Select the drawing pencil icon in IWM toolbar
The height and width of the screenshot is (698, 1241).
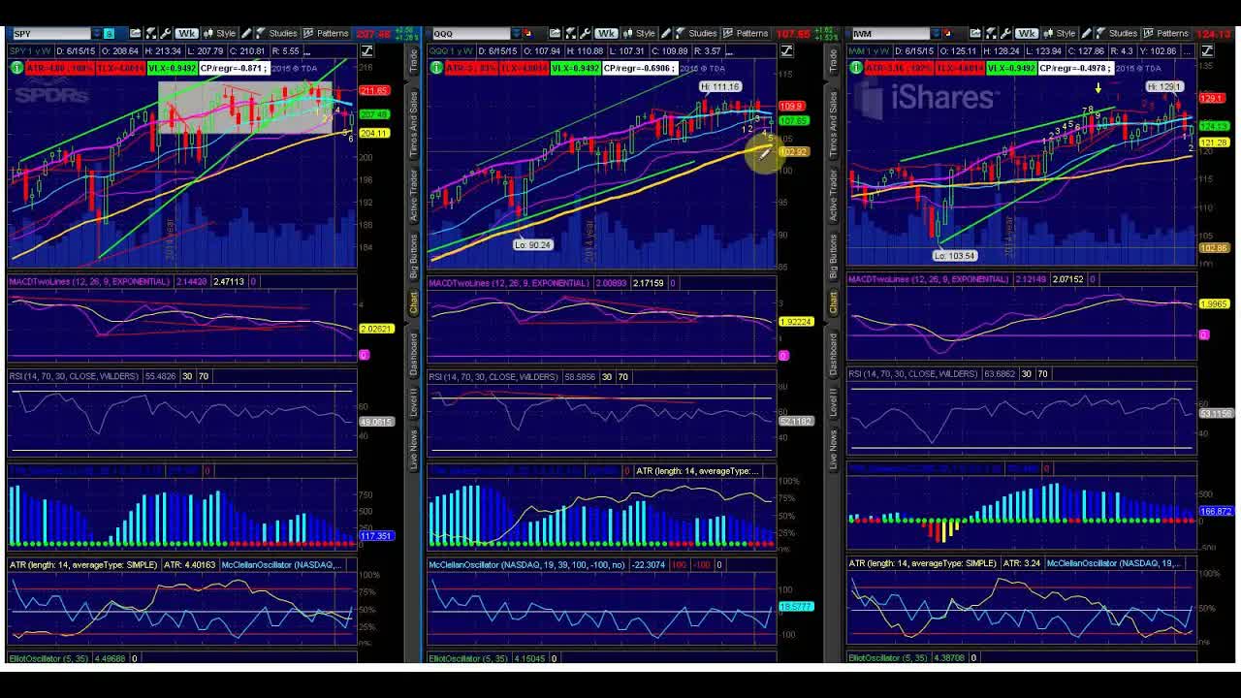coord(1086,33)
